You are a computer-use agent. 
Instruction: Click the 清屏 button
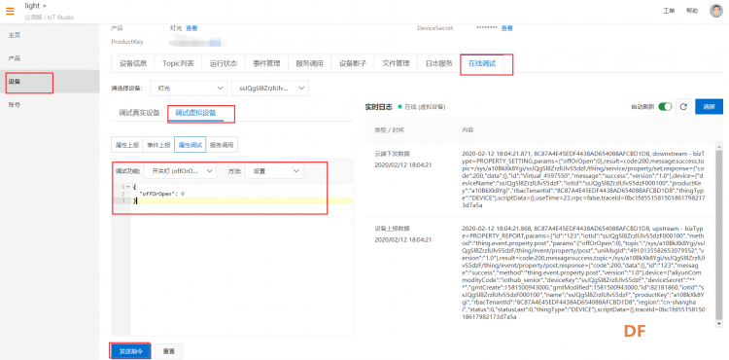709,106
